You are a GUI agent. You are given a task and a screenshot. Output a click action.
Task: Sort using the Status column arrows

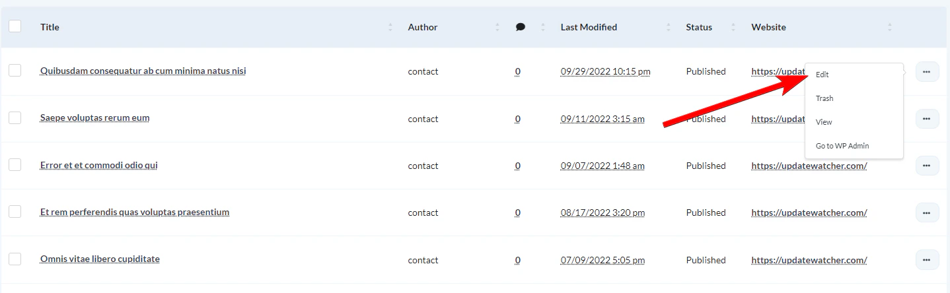tap(733, 27)
